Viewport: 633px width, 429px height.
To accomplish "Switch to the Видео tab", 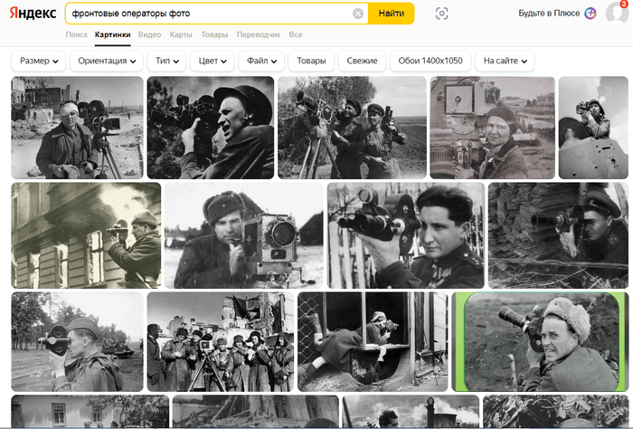I will [150, 34].
